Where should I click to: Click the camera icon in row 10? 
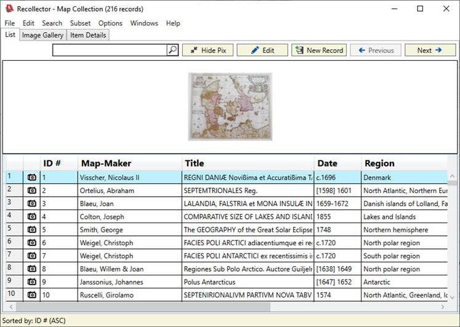pos(31,294)
